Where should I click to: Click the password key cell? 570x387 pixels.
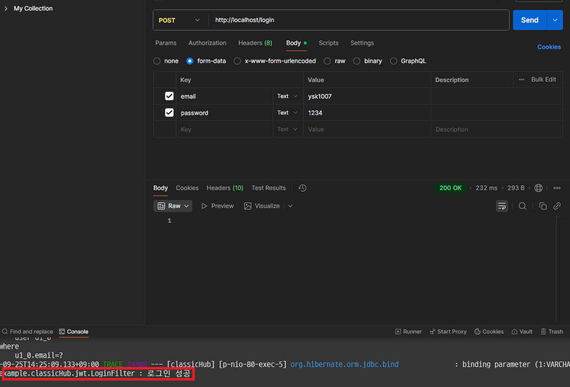pyautogui.click(x=224, y=113)
